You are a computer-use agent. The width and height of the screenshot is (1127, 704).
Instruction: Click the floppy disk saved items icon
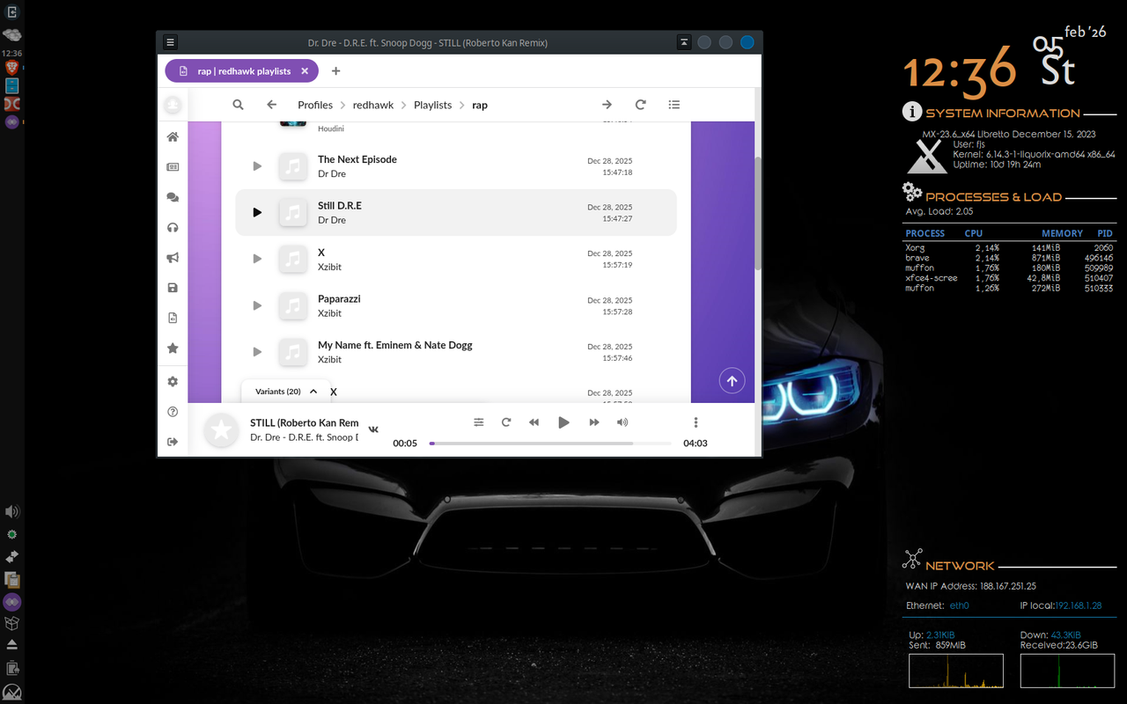point(173,288)
